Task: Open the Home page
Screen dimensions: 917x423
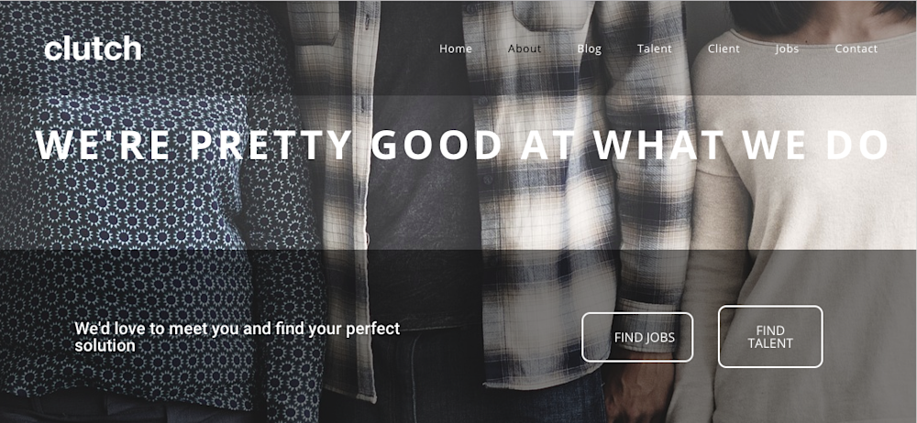Action: point(456,49)
